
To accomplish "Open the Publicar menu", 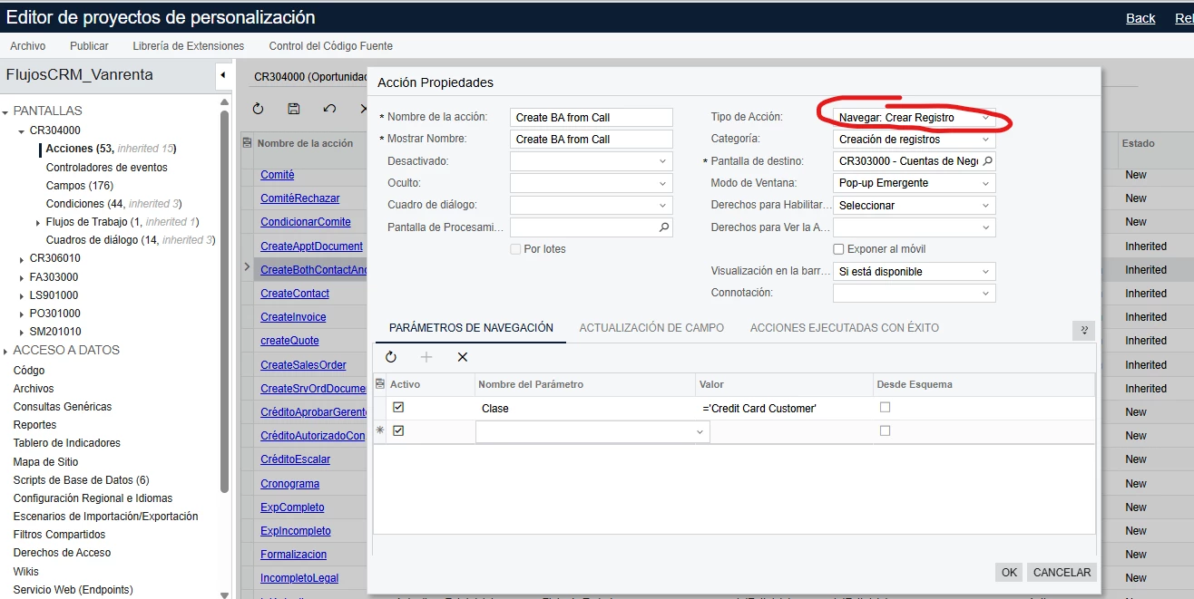I will (x=89, y=46).
